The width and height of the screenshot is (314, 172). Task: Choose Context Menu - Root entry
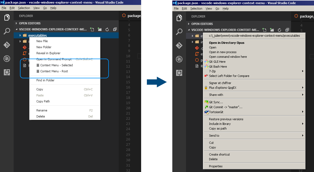(65, 71)
